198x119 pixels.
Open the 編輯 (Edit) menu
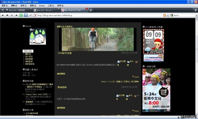[x=14, y=6]
